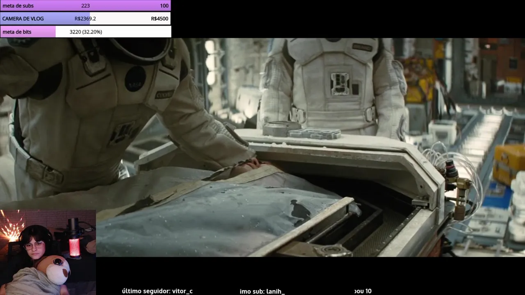Click the 'meta de bits' progress bar
This screenshot has height=295, width=525.
pyautogui.click(x=85, y=32)
